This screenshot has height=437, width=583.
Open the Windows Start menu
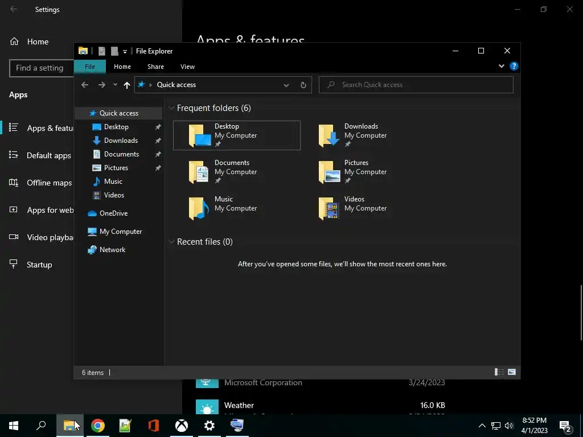(14, 426)
